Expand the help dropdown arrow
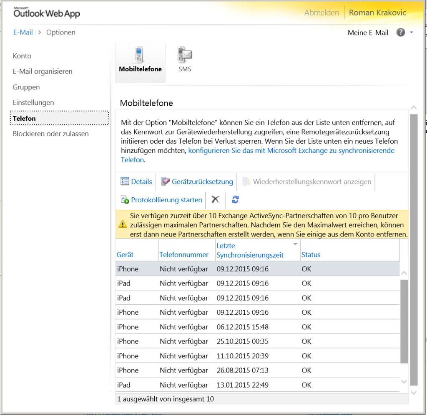The image size is (427, 415). pos(412,32)
